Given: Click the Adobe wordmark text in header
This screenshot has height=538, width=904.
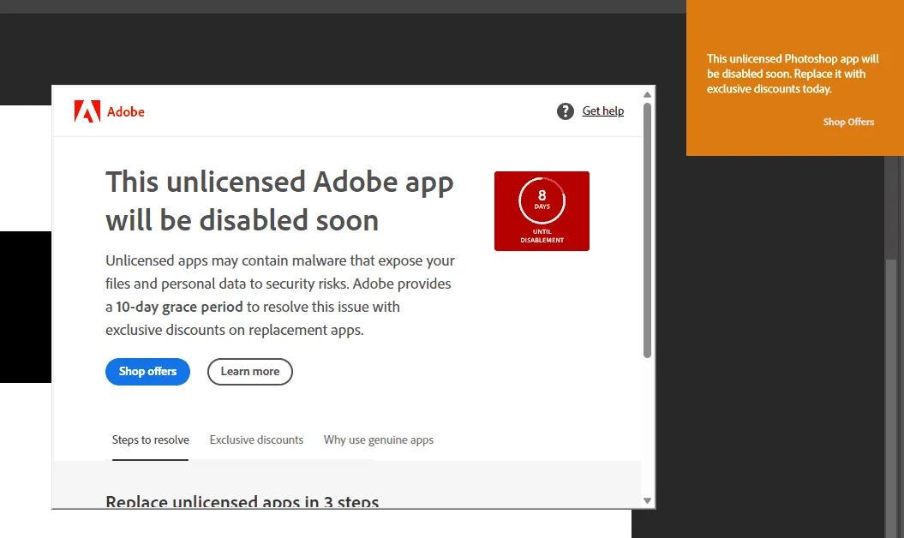Looking at the screenshot, I should pos(126,112).
